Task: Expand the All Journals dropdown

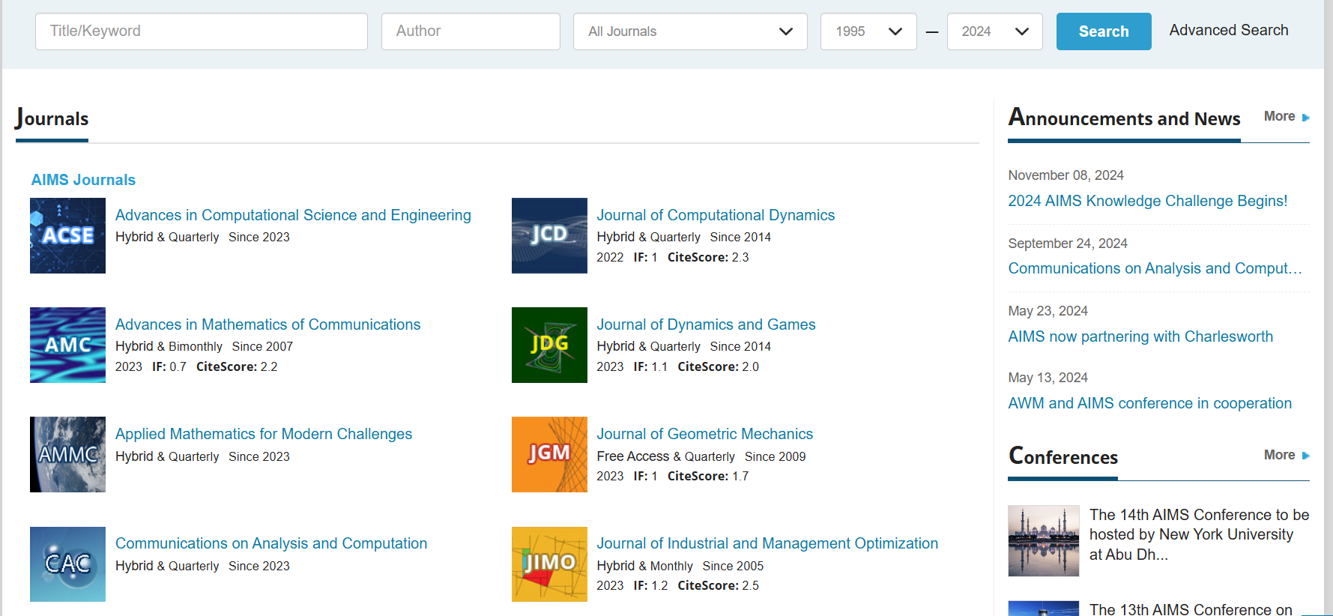Action: (x=689, y=31)
